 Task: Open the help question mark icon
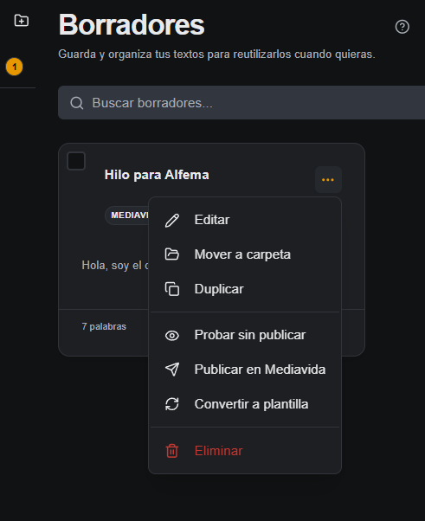(x=402, y=27)
